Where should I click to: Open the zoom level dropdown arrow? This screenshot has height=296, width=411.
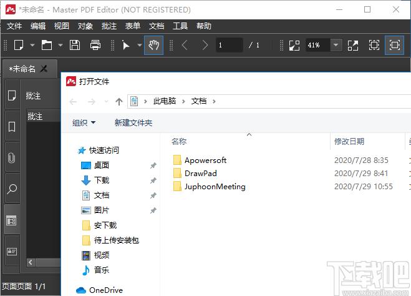336,45
